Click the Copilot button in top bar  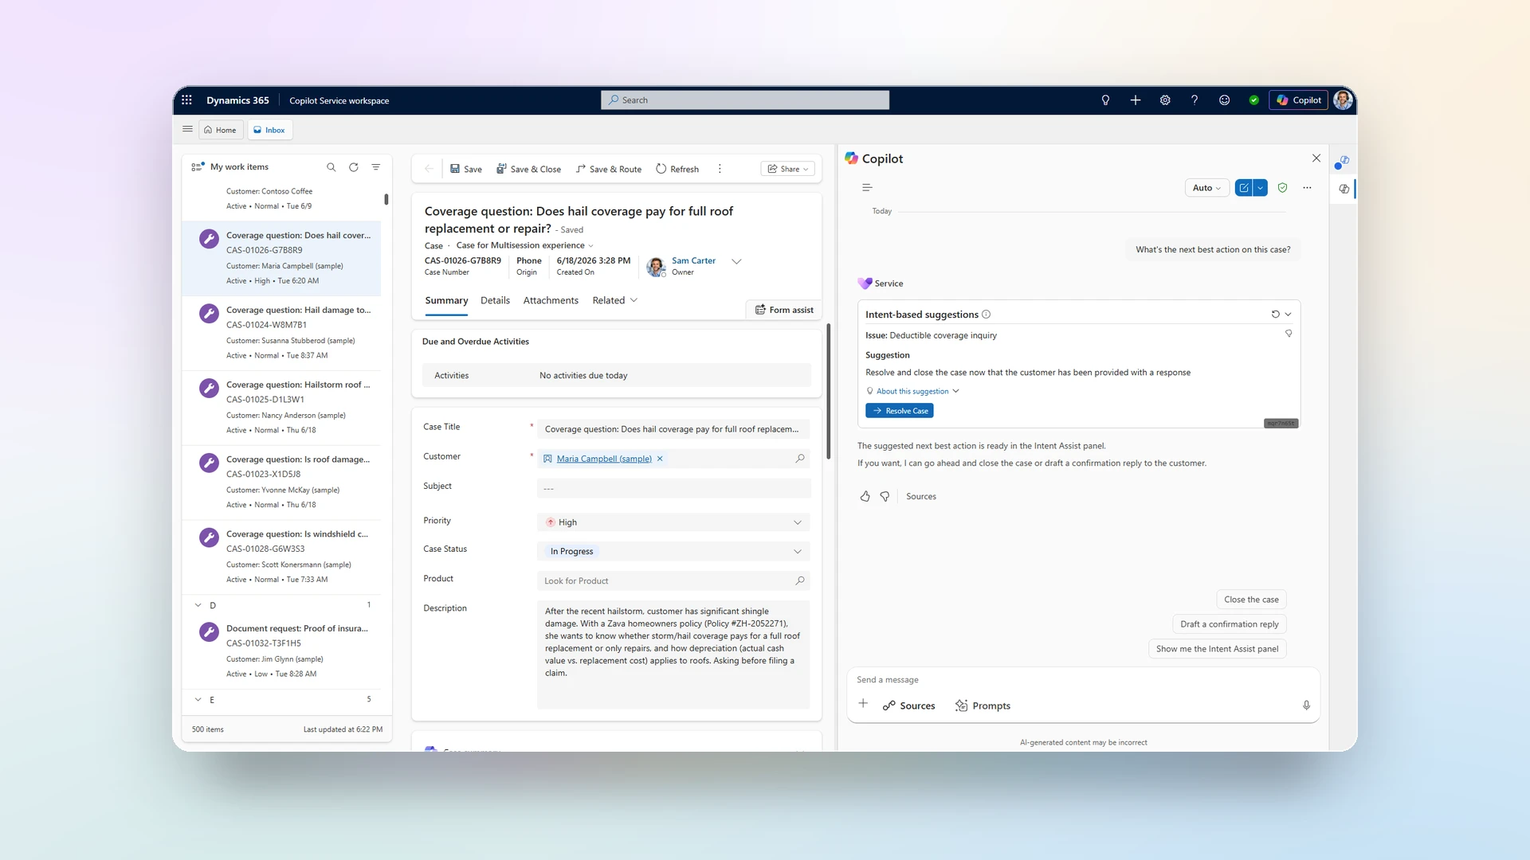coord(1298,100)
